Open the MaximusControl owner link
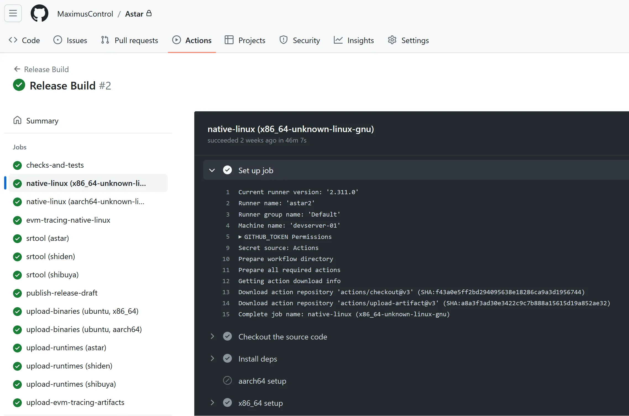 coord(85,14)
